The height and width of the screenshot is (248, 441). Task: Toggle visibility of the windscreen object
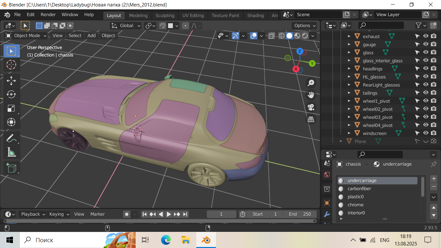click(426, 133)
